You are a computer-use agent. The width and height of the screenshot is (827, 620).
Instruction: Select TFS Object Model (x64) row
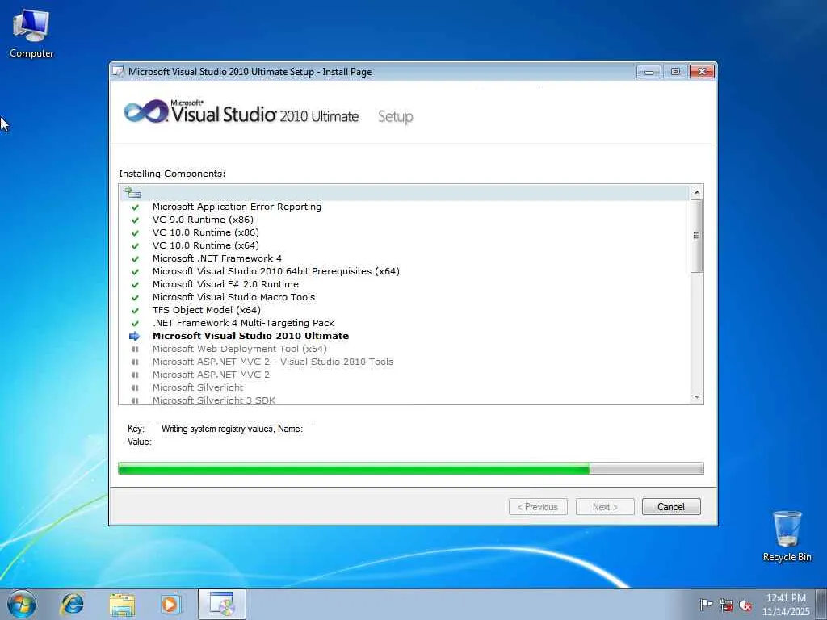pos(405,310)
